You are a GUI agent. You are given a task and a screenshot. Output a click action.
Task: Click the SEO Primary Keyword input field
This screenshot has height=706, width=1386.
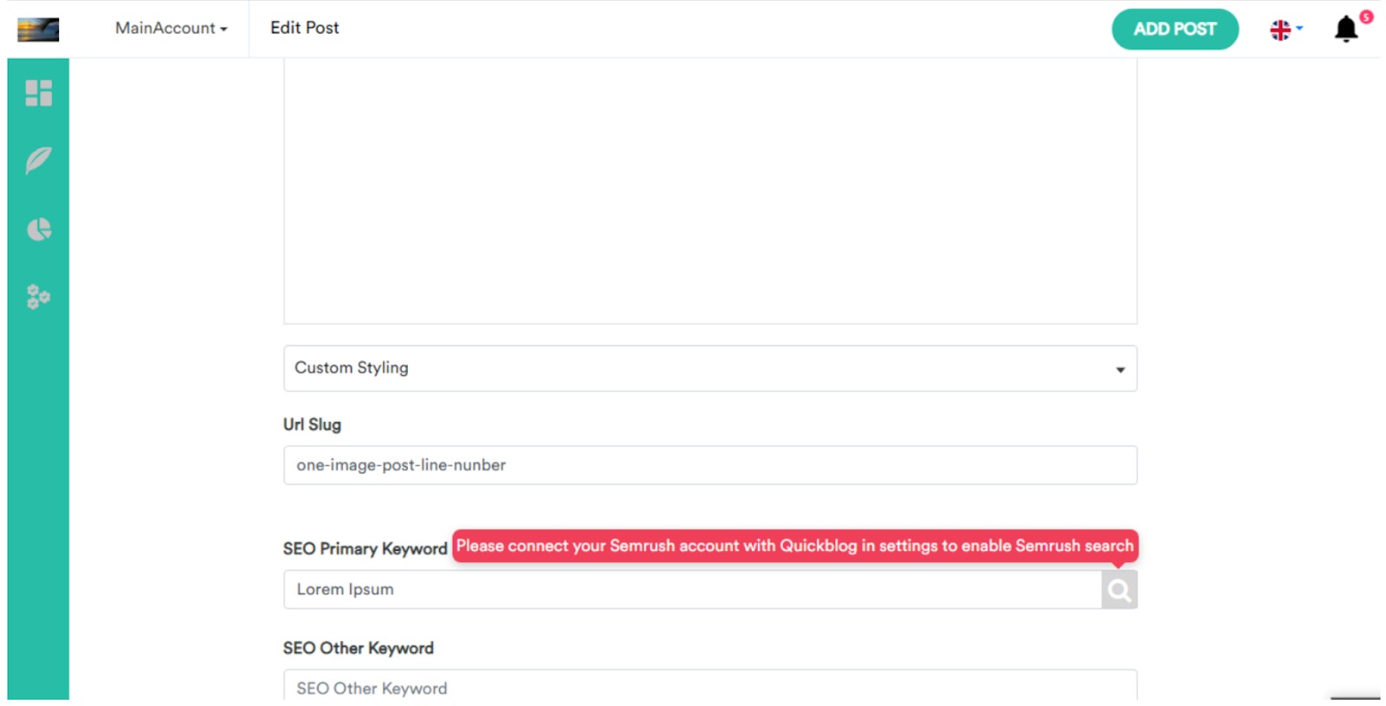click(691, 590)
